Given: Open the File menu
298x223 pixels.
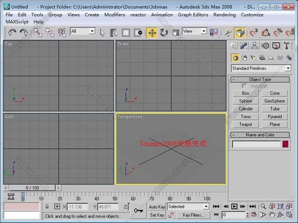Looking at the screenshot, I should (x=9, y=15).
